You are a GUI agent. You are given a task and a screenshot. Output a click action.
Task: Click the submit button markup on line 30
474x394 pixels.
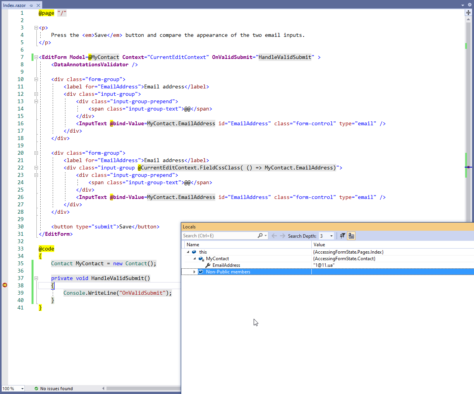pos(105,227)
